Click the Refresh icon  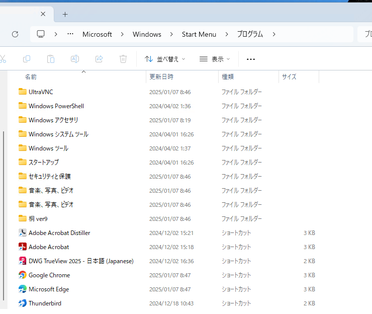(x=15, y=34)
